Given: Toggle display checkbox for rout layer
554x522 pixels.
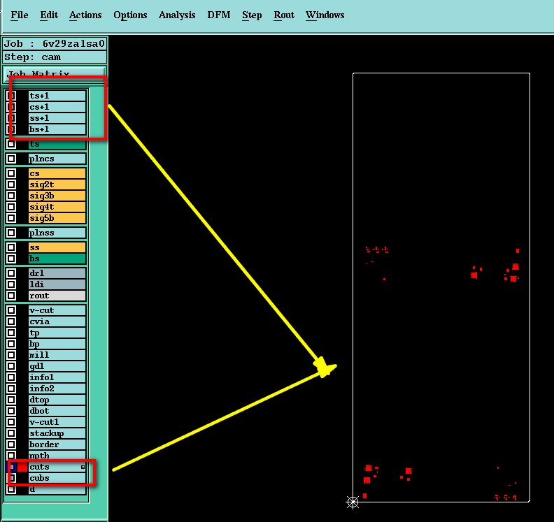Looking at the screenshot, I should point(11,296).
